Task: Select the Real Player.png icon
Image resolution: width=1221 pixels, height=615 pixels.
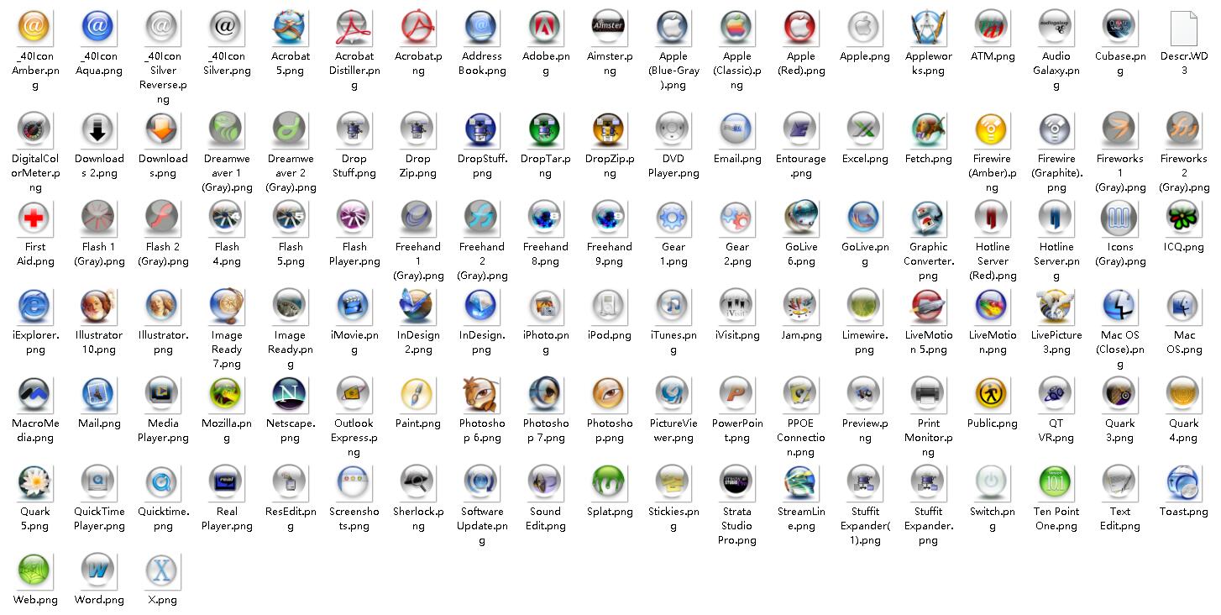Action: pyautogui.click(x=226, y=482)
